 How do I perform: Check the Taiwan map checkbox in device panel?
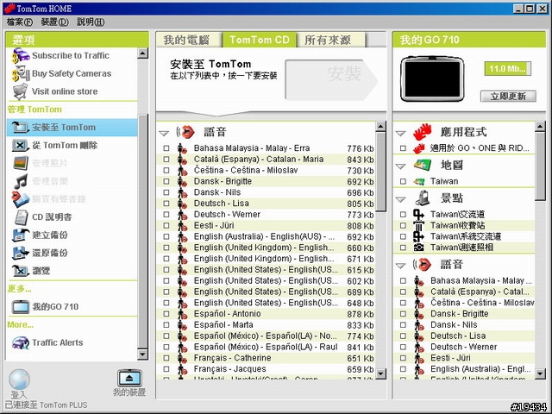403,181
